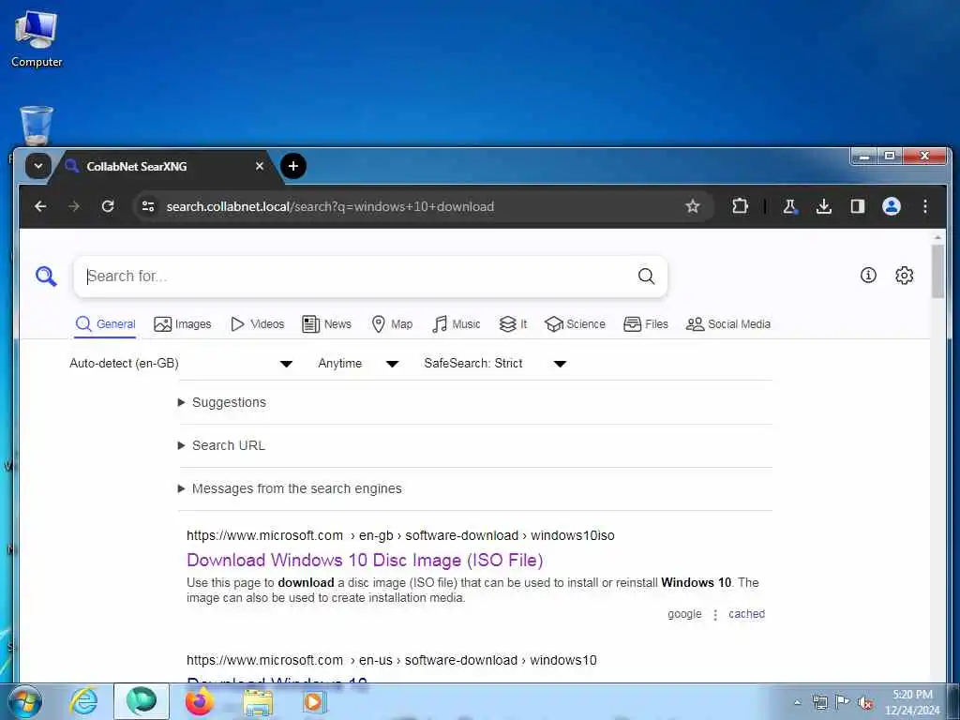Open site information icon in address bar

(148, 206)
